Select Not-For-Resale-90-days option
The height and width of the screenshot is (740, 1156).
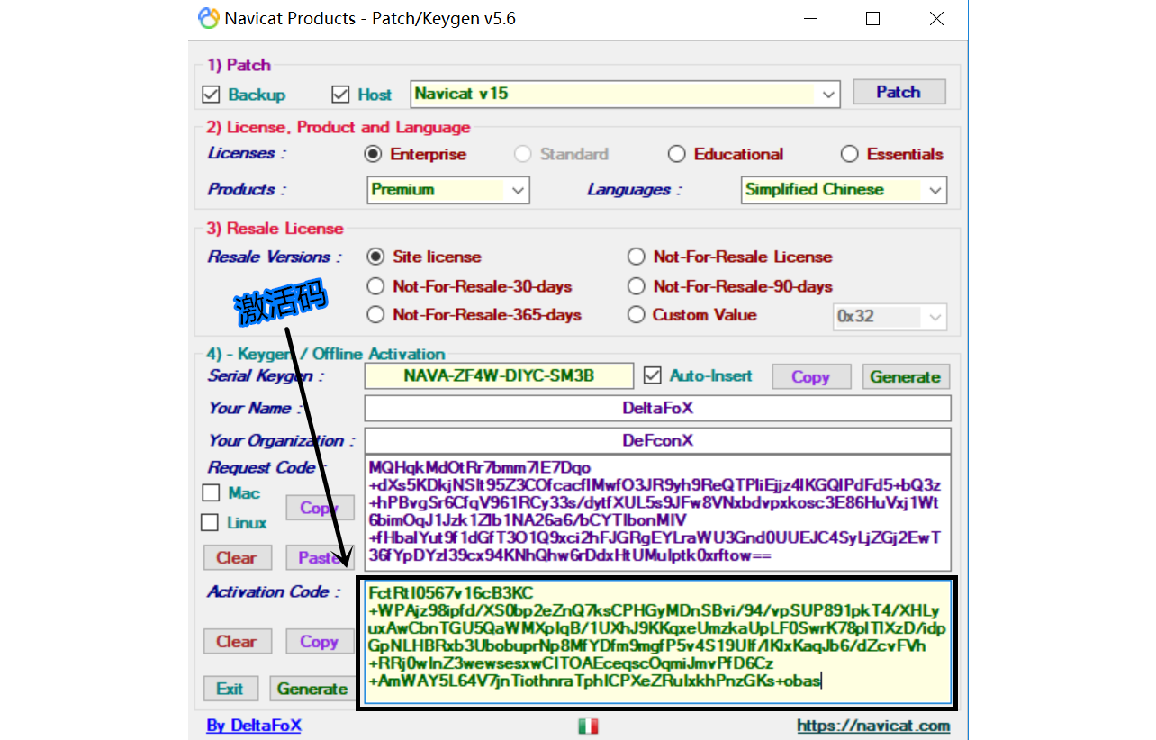pos(637,286)
